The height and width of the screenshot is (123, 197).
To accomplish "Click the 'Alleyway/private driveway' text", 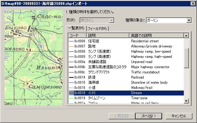I will tap(152, 46).
